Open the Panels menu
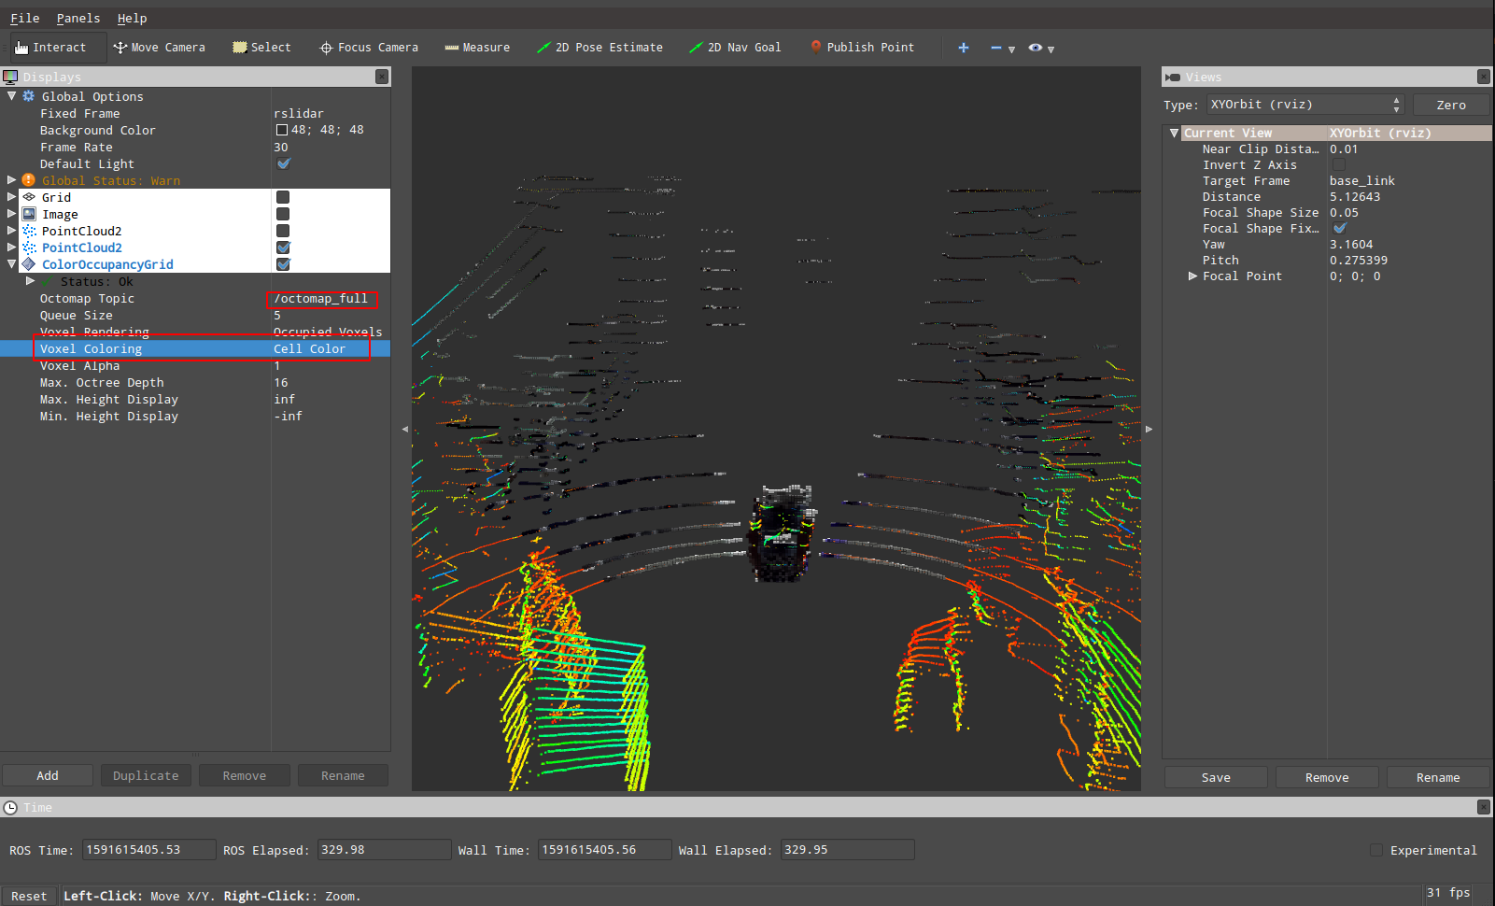 point(78,18)
